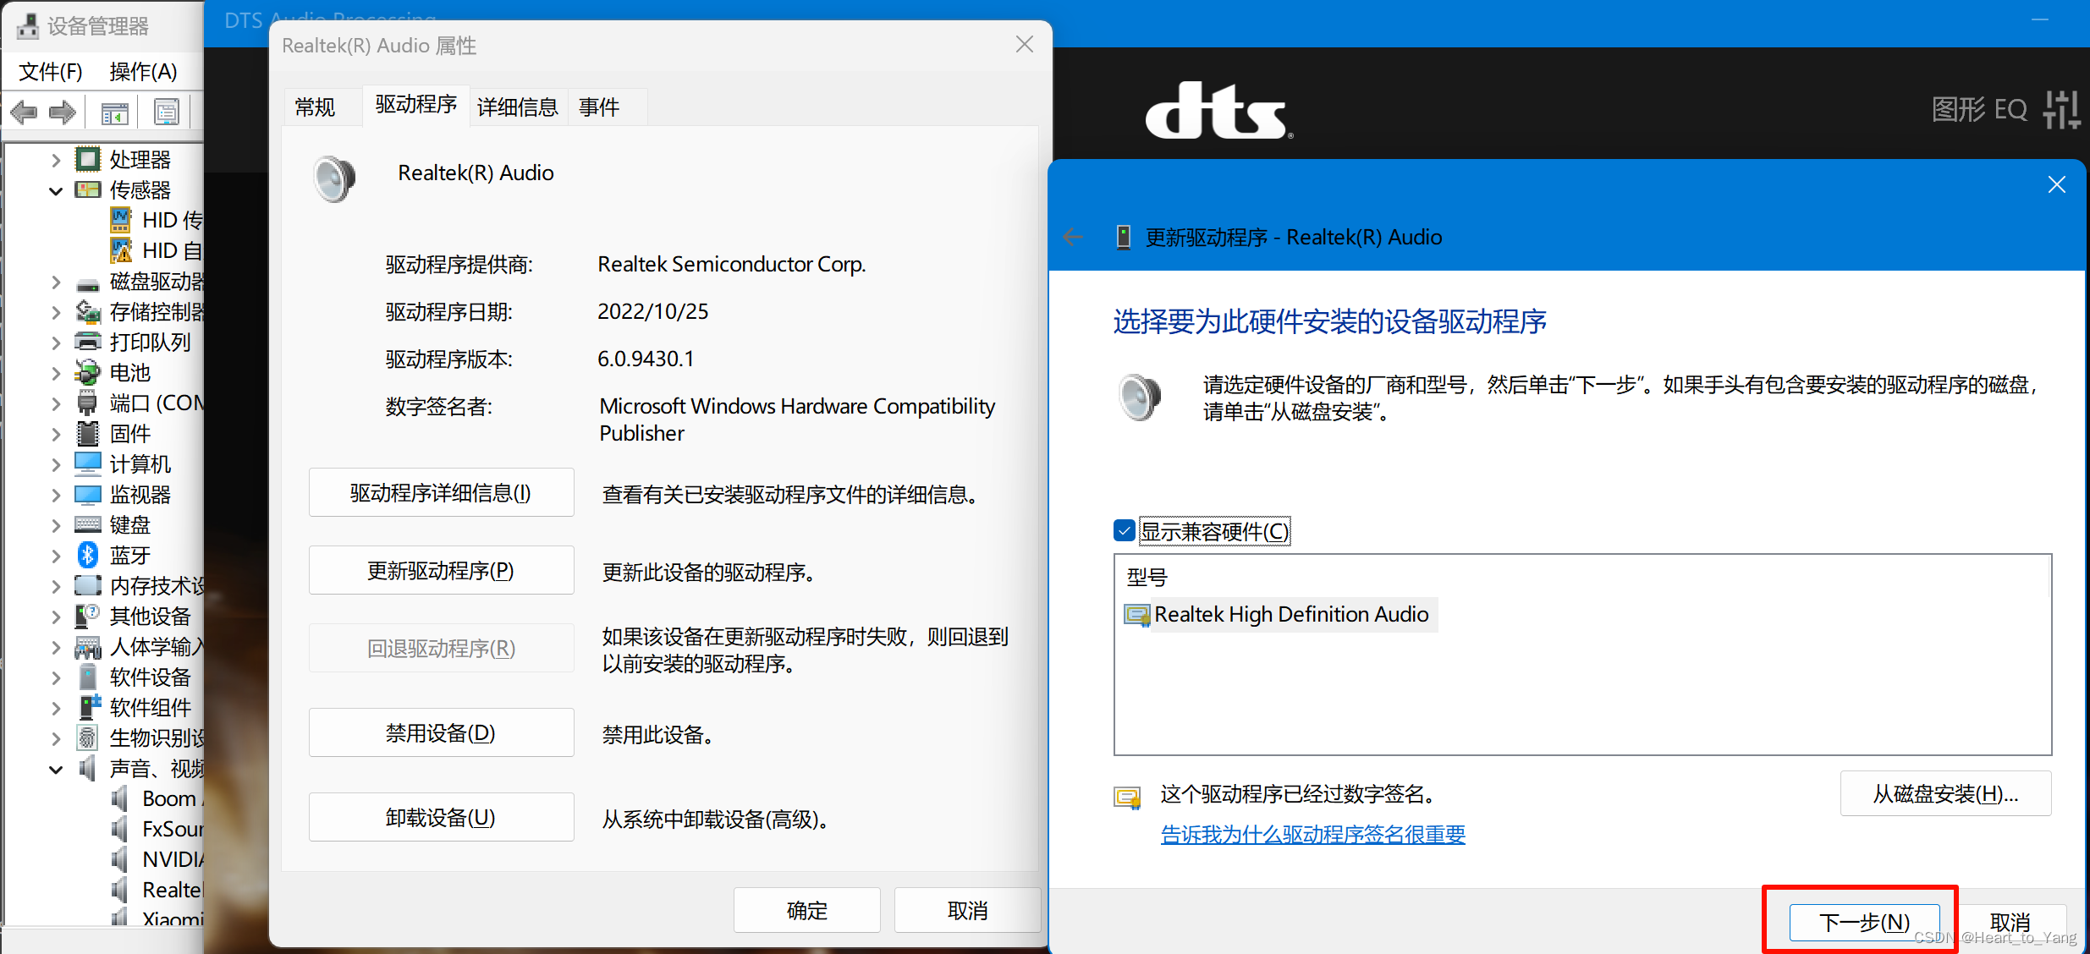Click the 下一步(N) button
The width and height of the screenshot is (2090, 954).
click(1864, 921)
